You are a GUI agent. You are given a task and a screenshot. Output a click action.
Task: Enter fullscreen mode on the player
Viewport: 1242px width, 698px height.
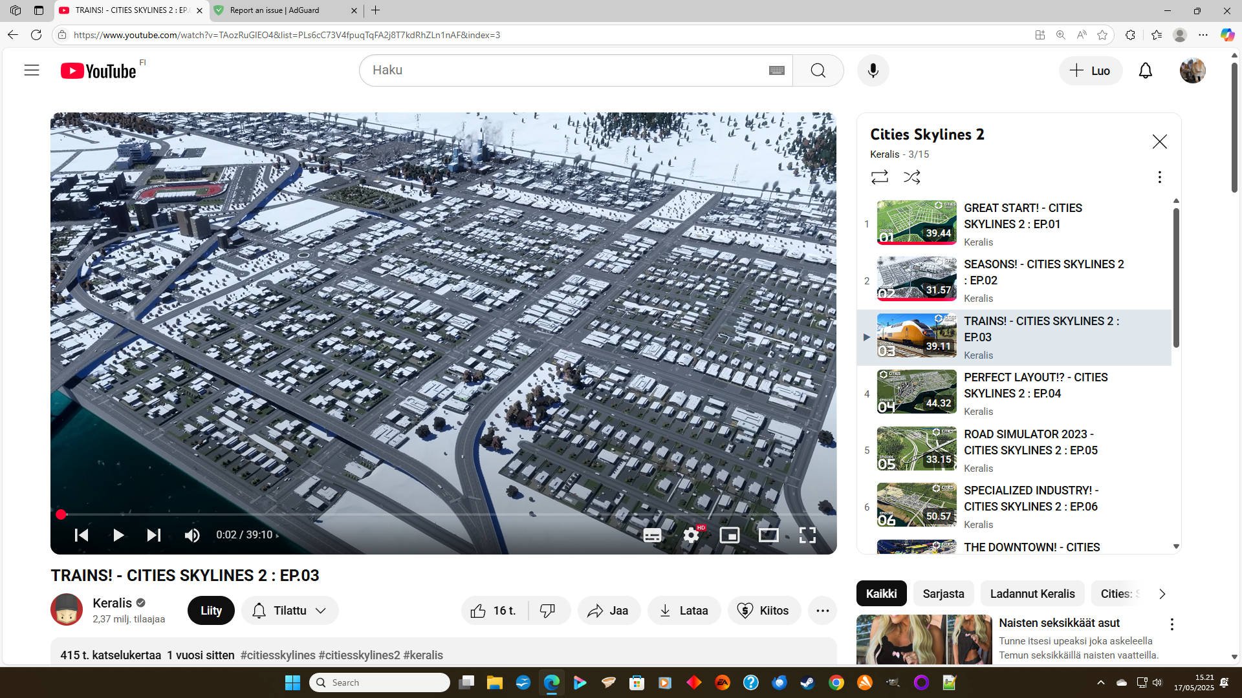coord(807,535)
